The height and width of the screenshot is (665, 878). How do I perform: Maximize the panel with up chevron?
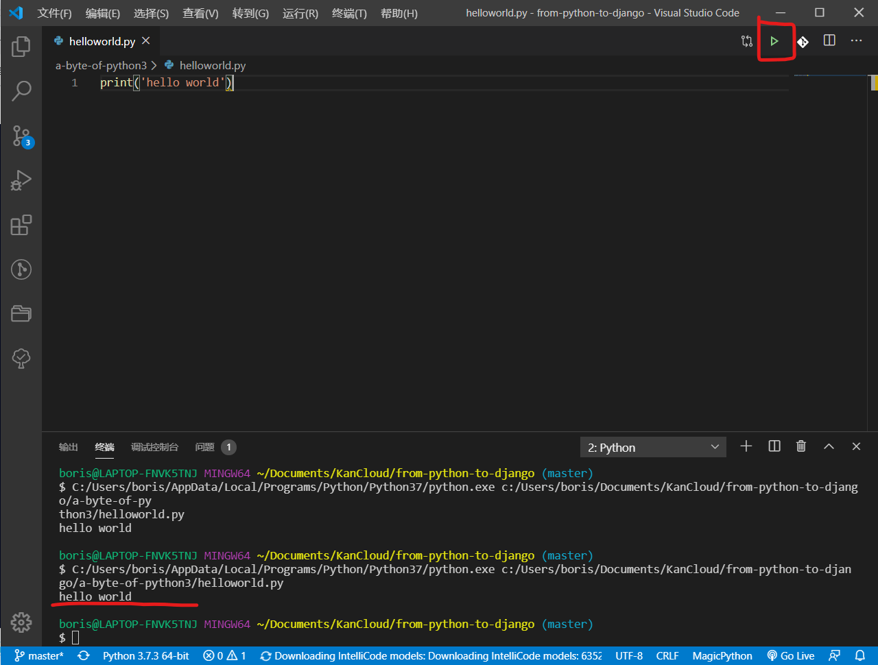pyautogui.click(x=829, y=446)
